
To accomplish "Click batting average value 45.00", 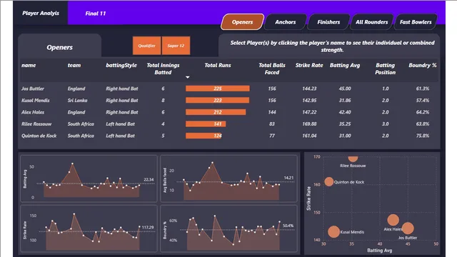I will click(345, 89).
